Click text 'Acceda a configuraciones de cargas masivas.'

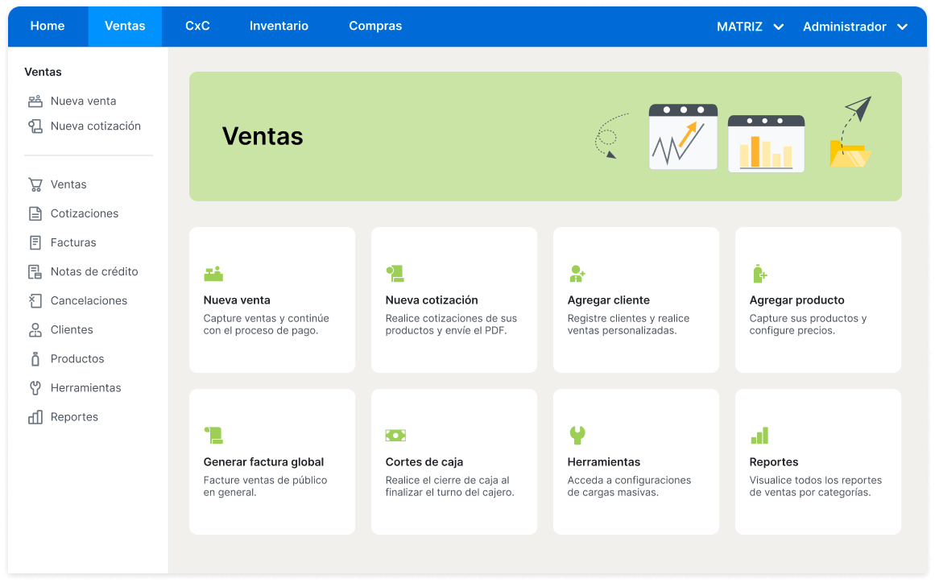[x=629, y=486]
